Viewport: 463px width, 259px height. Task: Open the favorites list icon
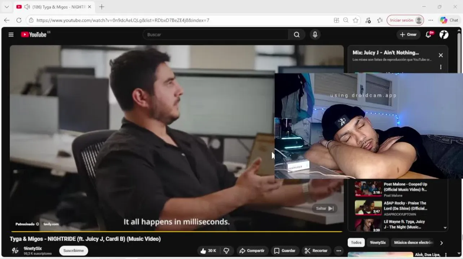point(380,20)
